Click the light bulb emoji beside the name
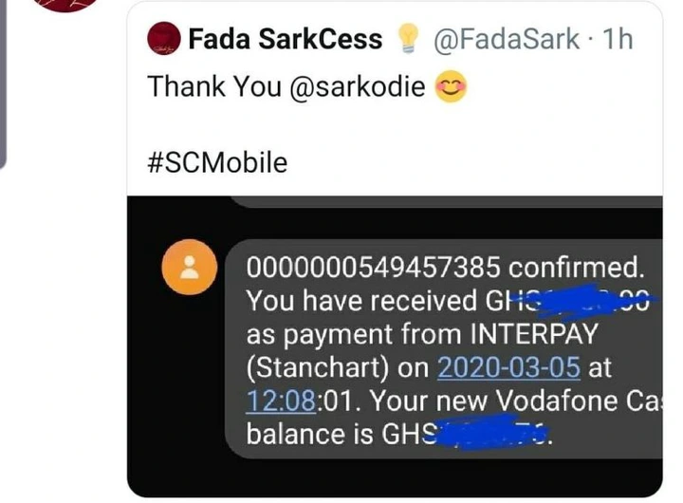The height and width of the screenshot is (503, 683). tap(408, 38)
